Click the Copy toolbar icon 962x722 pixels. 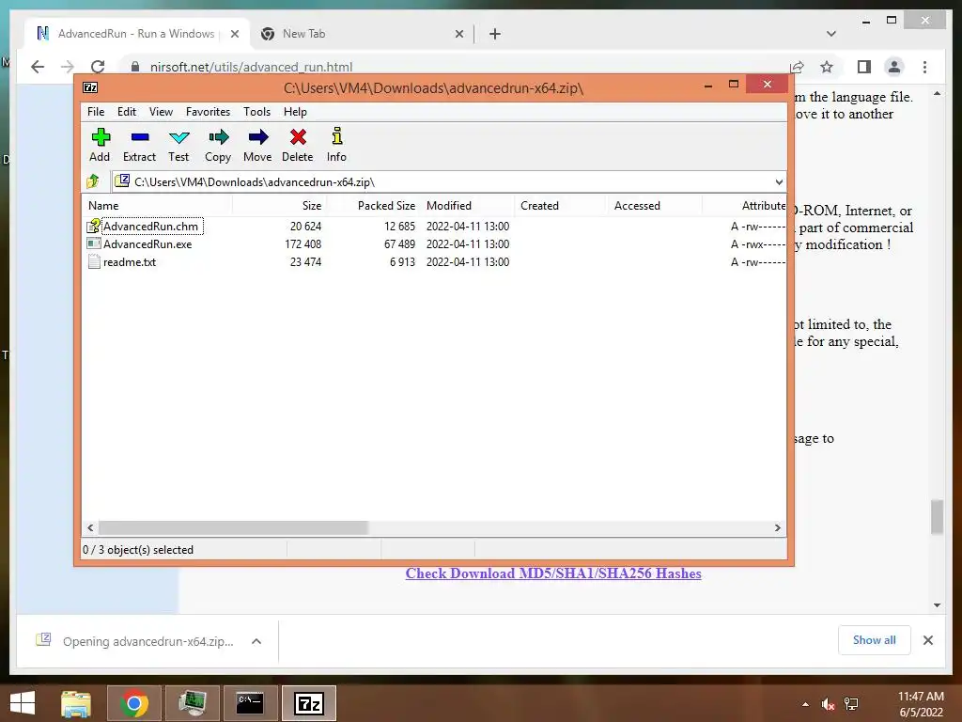pos(218,137)
